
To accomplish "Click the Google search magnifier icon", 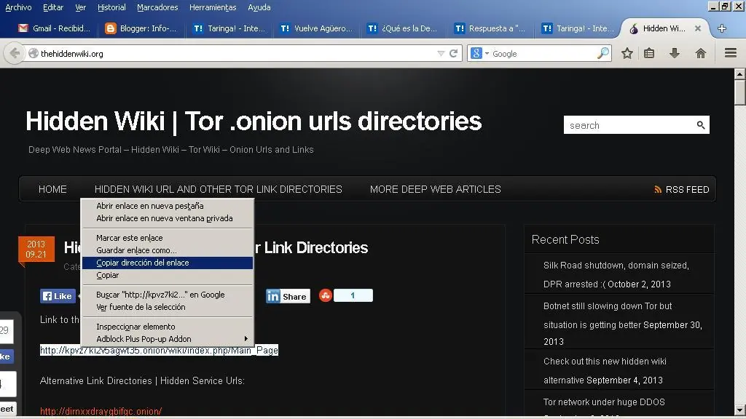I will tap(602, 53).
